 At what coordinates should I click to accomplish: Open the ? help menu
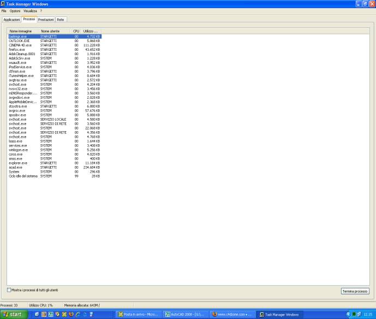click(x=41, y=11)
